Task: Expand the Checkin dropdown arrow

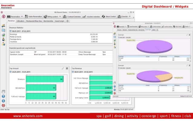Action: (129, 16)
